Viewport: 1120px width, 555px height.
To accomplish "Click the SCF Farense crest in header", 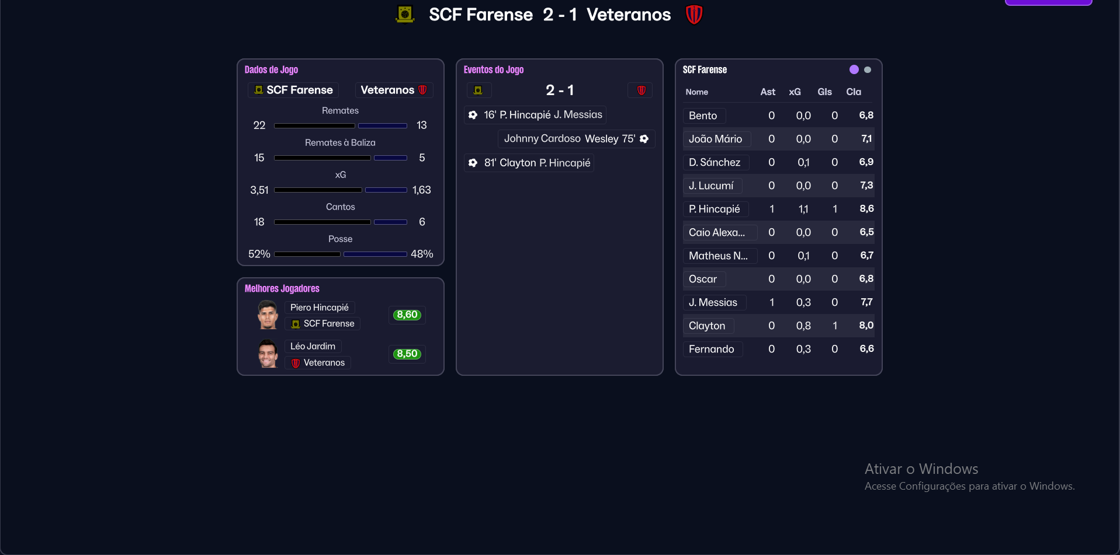I will coord(405,14).
